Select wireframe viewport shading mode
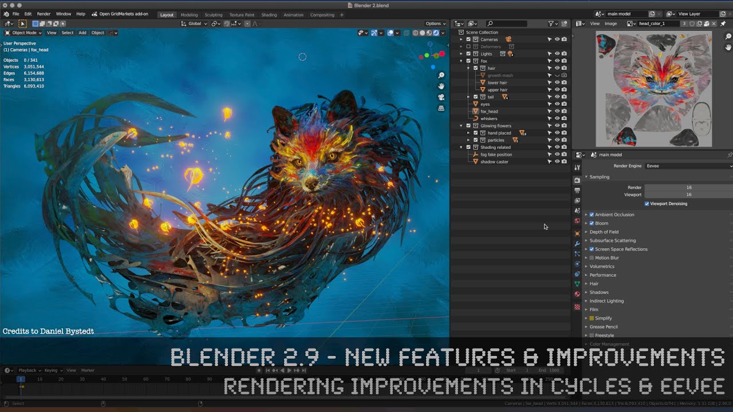The height and width of the screenshot is (412, 733). (415, 33)
